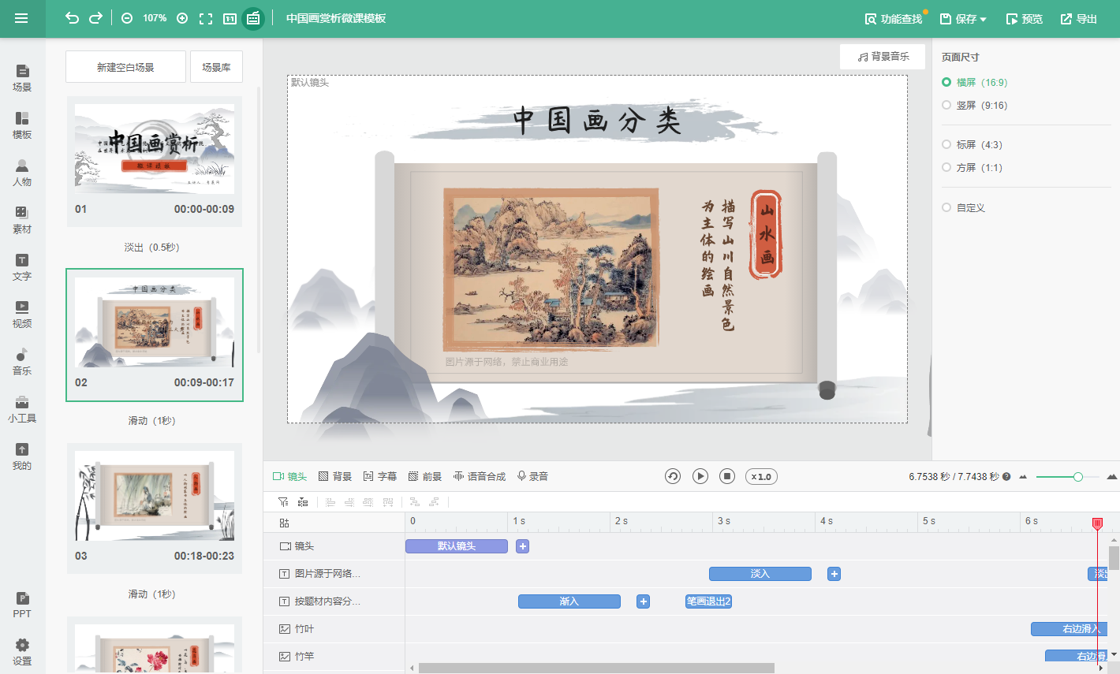Image resolution: width=1120 pixels, height=674 pixels.
Task: Select the 竹竿 layer row
Action: [x=334, y=657]
